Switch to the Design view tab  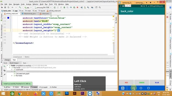point(7,60)
